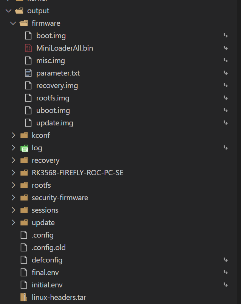Expand the recovery folder
The height and width of the screenshot is (304, 241).
[x=13, y=160]
